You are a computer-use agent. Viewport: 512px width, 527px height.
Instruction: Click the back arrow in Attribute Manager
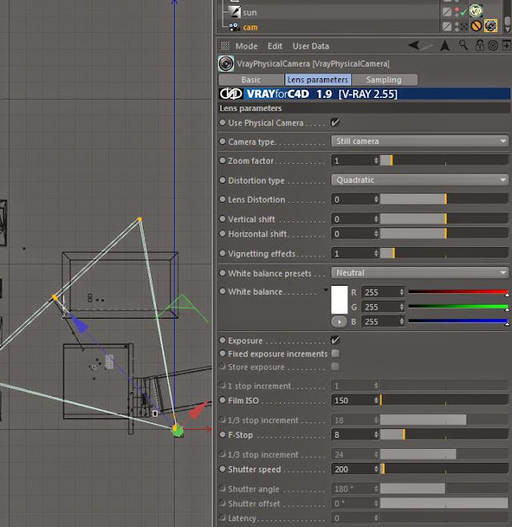tap(414, 45)
